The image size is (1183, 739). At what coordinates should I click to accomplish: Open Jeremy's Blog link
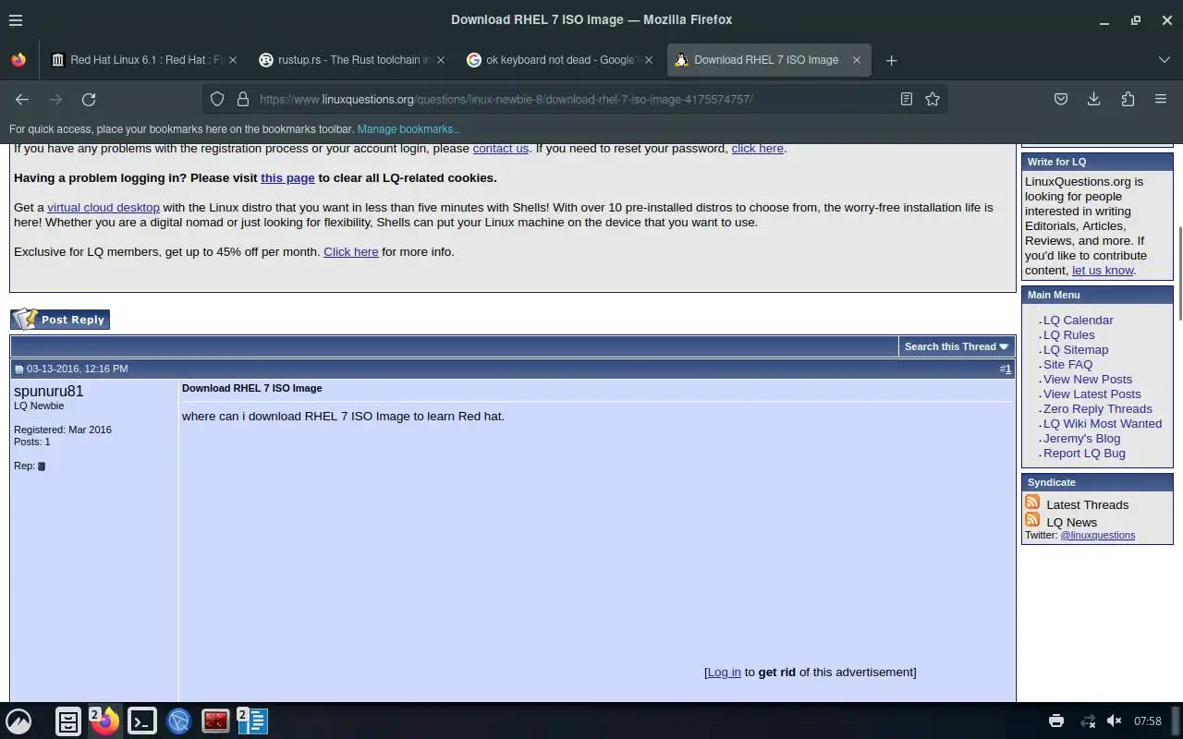tap(1081, 438)
